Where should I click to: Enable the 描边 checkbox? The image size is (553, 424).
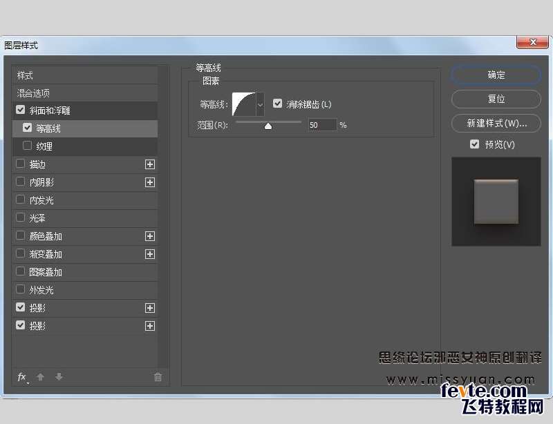21,164
